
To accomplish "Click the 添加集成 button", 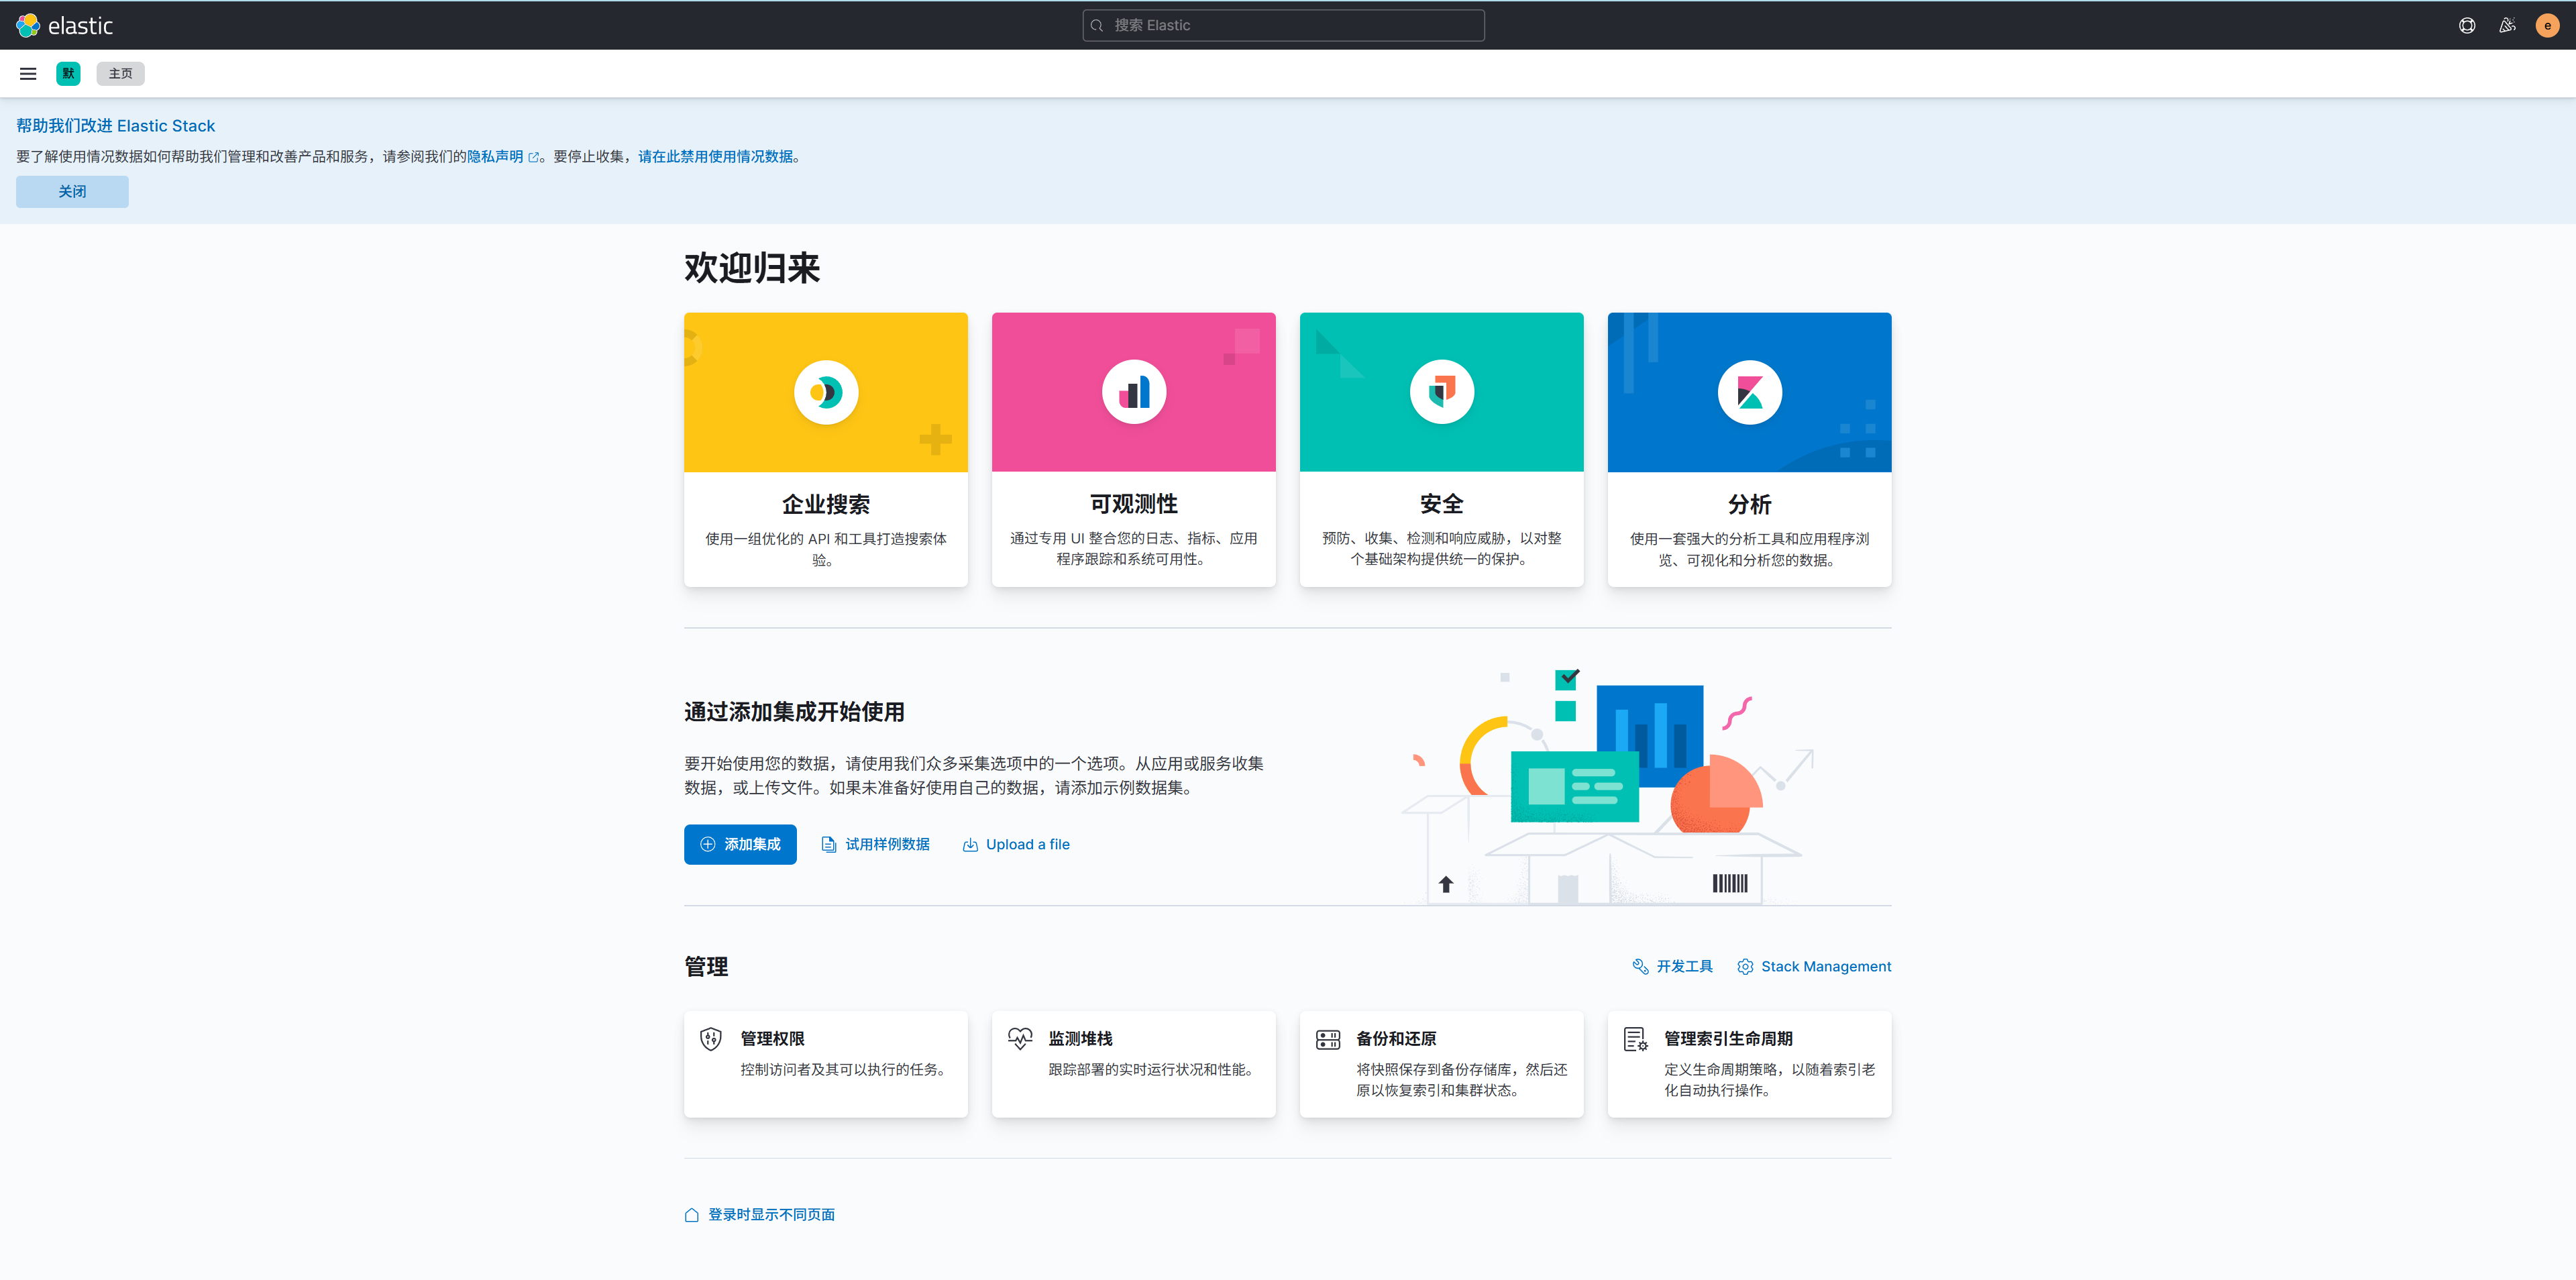I will [x=740, y=844].
